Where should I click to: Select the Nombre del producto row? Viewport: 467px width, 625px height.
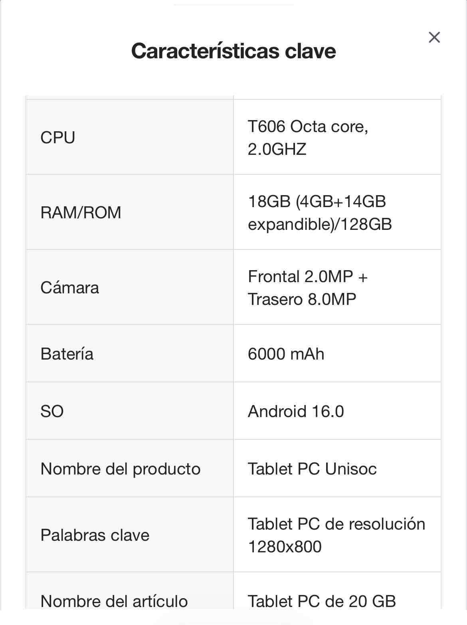pos(121,469)
